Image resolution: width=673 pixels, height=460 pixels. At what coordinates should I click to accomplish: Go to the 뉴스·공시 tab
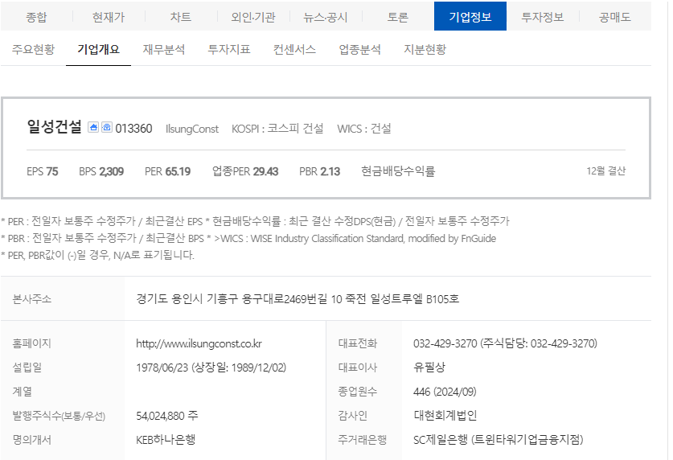326,17
